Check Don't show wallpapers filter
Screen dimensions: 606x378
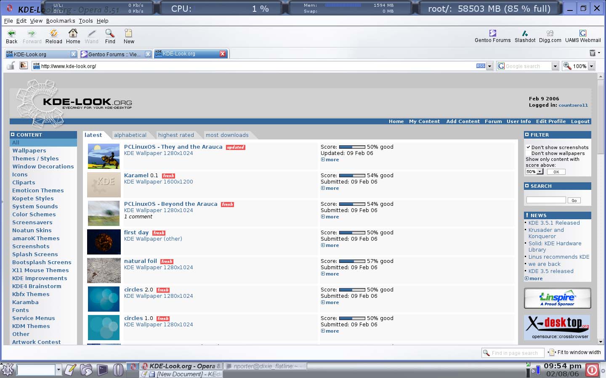528,153
